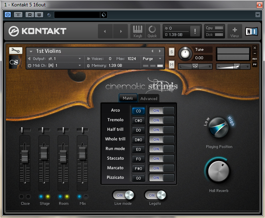Click the Stage mic volume fader
The width and height of the screenshot is (265, 218).
44,153
